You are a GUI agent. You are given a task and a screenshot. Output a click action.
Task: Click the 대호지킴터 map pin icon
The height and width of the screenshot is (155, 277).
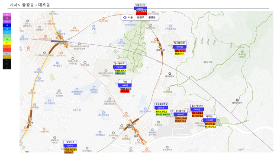click(x=170, y=74)
